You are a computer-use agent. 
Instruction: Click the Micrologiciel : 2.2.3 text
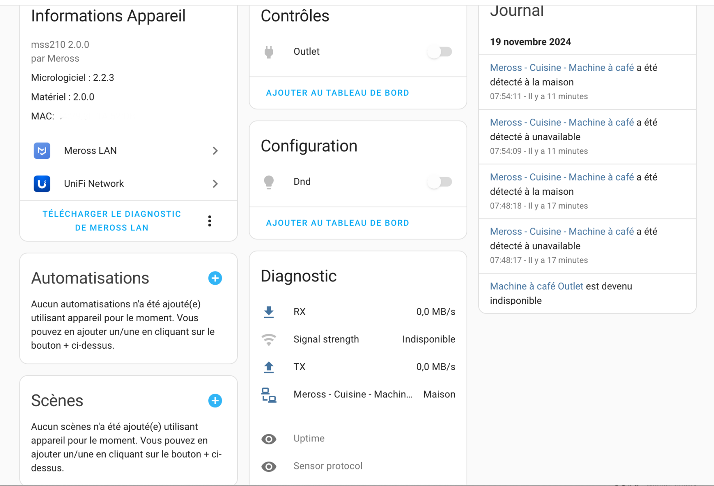pos(72,77)
